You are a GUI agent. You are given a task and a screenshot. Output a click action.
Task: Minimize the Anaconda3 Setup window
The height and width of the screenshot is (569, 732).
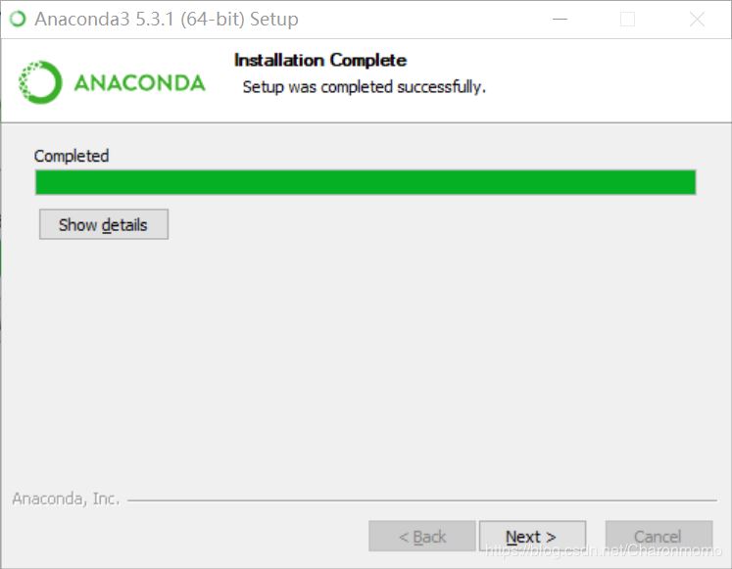click(560, 20)
